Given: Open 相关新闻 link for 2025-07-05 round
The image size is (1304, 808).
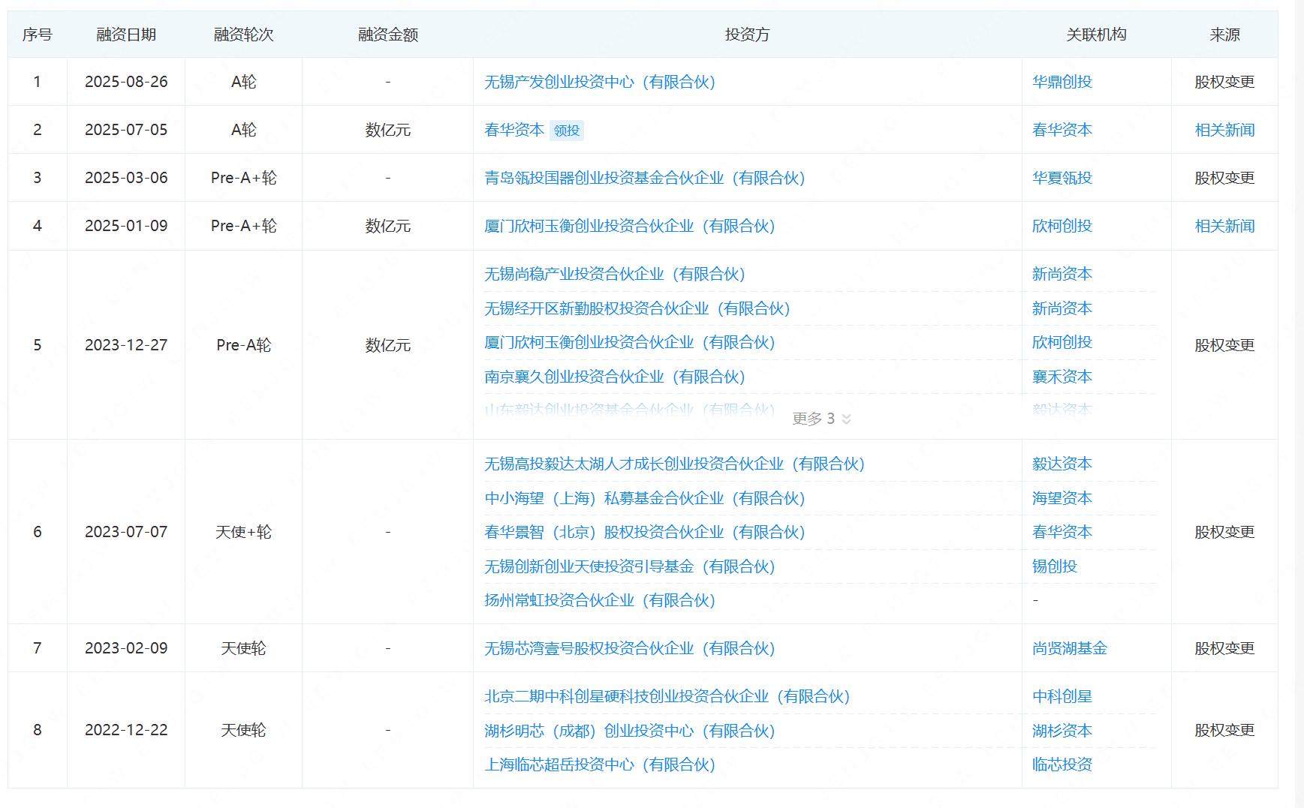Looking at the screenshot, I should click(1224, 130).
